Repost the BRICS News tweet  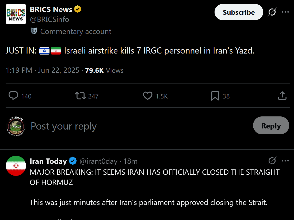click(81, 96)
